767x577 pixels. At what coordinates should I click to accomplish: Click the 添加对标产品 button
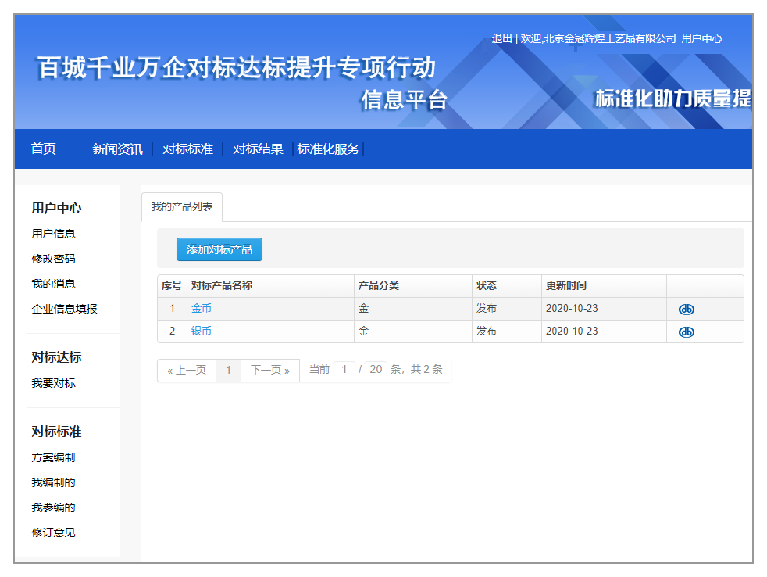(219, 249)
